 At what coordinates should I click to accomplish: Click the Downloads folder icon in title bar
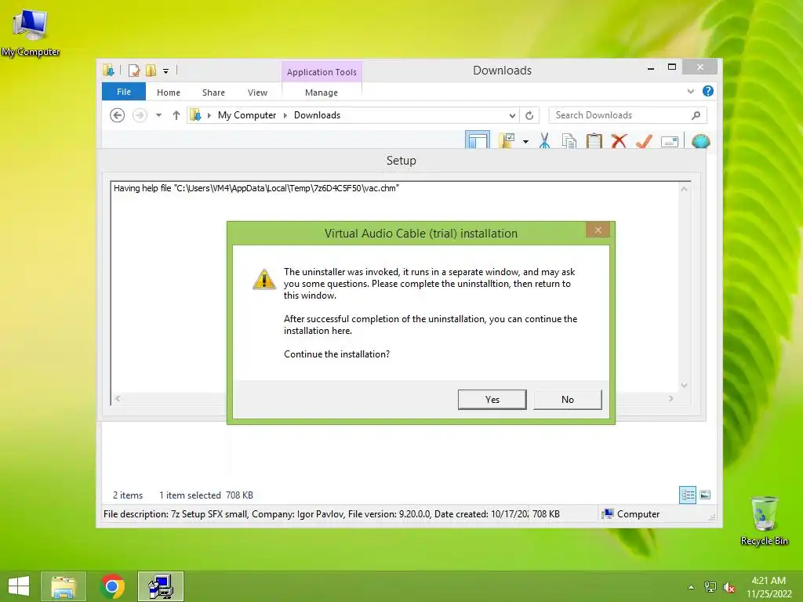click(108, 70)
